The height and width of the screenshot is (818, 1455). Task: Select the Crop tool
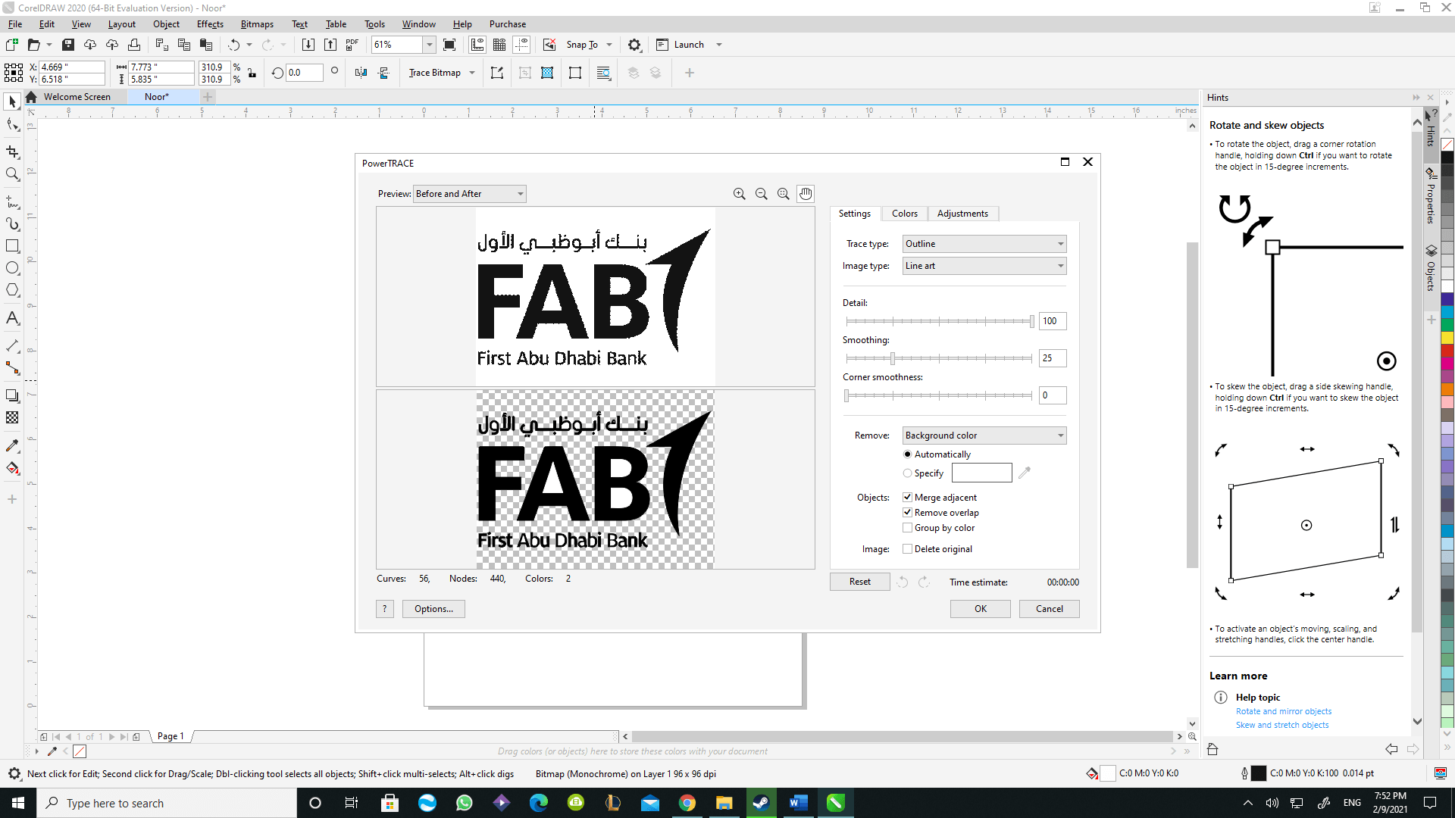click(x=12, y=152)
